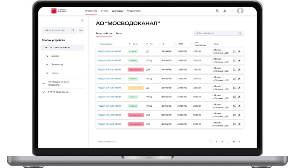
Task: Click the АО "МОСВОДОКАНАЛ" page title
Action: pos(128,24)
